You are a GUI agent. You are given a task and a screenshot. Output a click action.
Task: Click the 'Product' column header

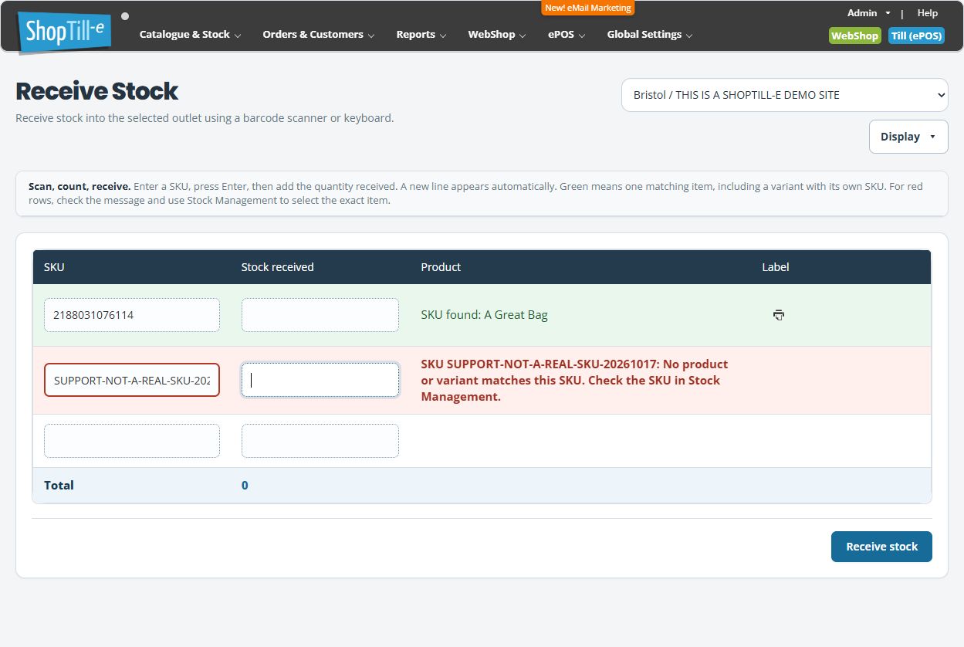(x=441, y=267)
